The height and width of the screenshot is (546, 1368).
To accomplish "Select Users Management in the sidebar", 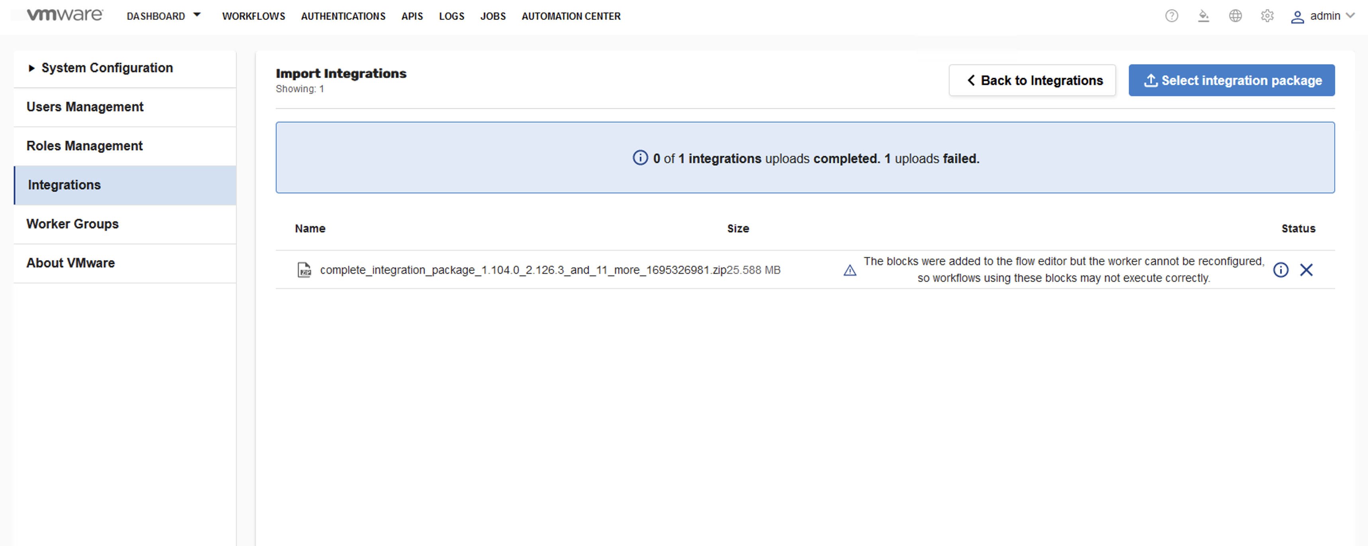I will click(85, 107).
